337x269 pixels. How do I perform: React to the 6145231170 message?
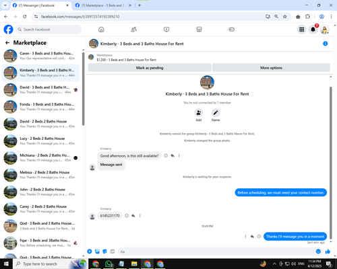[x=127, y=216]
